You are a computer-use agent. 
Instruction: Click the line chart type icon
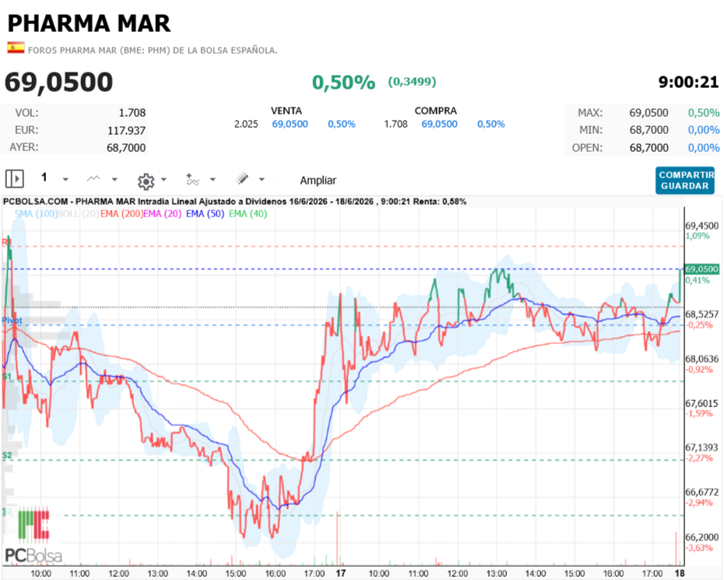click(93, 179)
